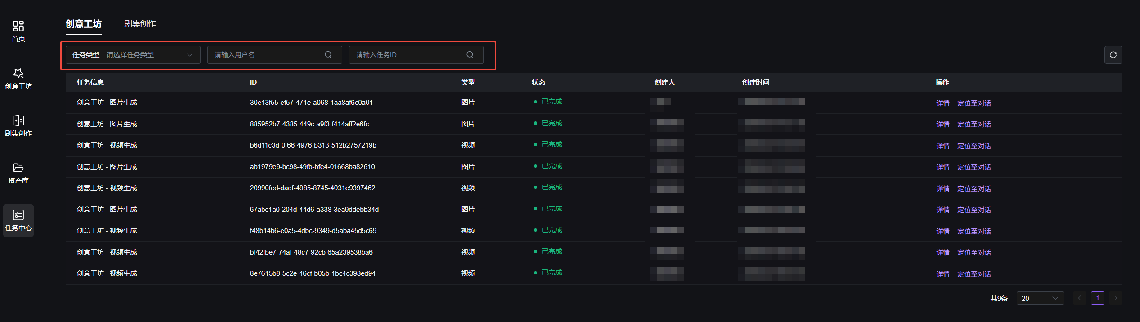Viewport: 1140px width, 322px height.
Task: Switch to the 创意工坊 tab
Action: pos(84,24)
